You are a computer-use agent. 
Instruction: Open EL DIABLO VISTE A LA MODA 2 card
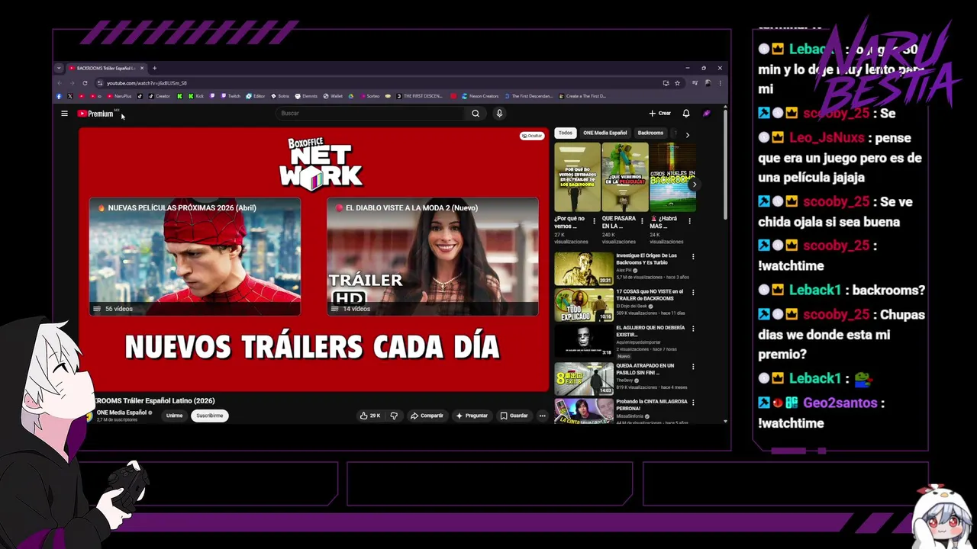coord(433,257)
